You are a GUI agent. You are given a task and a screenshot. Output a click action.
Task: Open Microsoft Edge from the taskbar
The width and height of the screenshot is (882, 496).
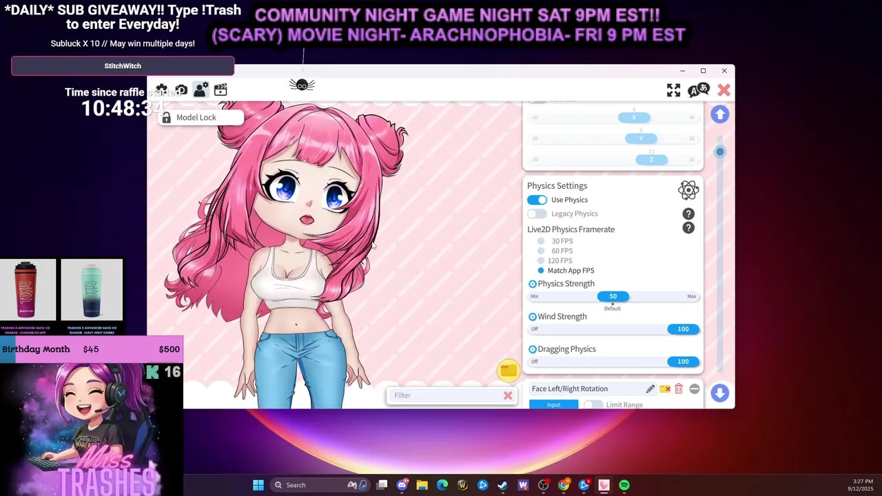442,485
